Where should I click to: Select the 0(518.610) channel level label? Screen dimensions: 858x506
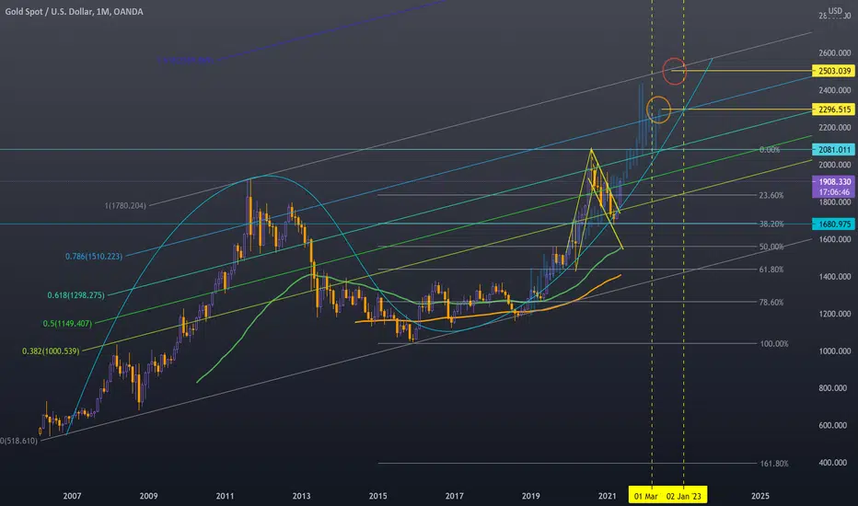pos(19,441)
